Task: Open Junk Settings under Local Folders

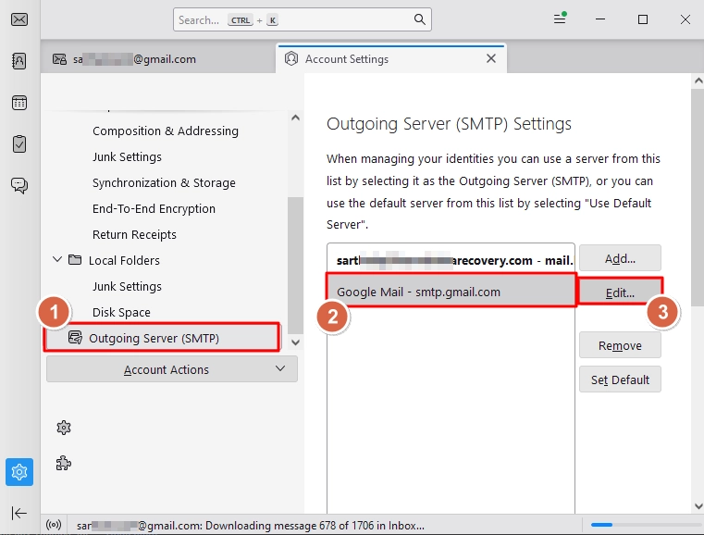Action: pyautogui.click(x=127, y=287)
